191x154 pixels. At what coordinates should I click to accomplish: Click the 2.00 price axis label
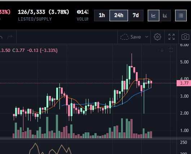coord(185,113)
